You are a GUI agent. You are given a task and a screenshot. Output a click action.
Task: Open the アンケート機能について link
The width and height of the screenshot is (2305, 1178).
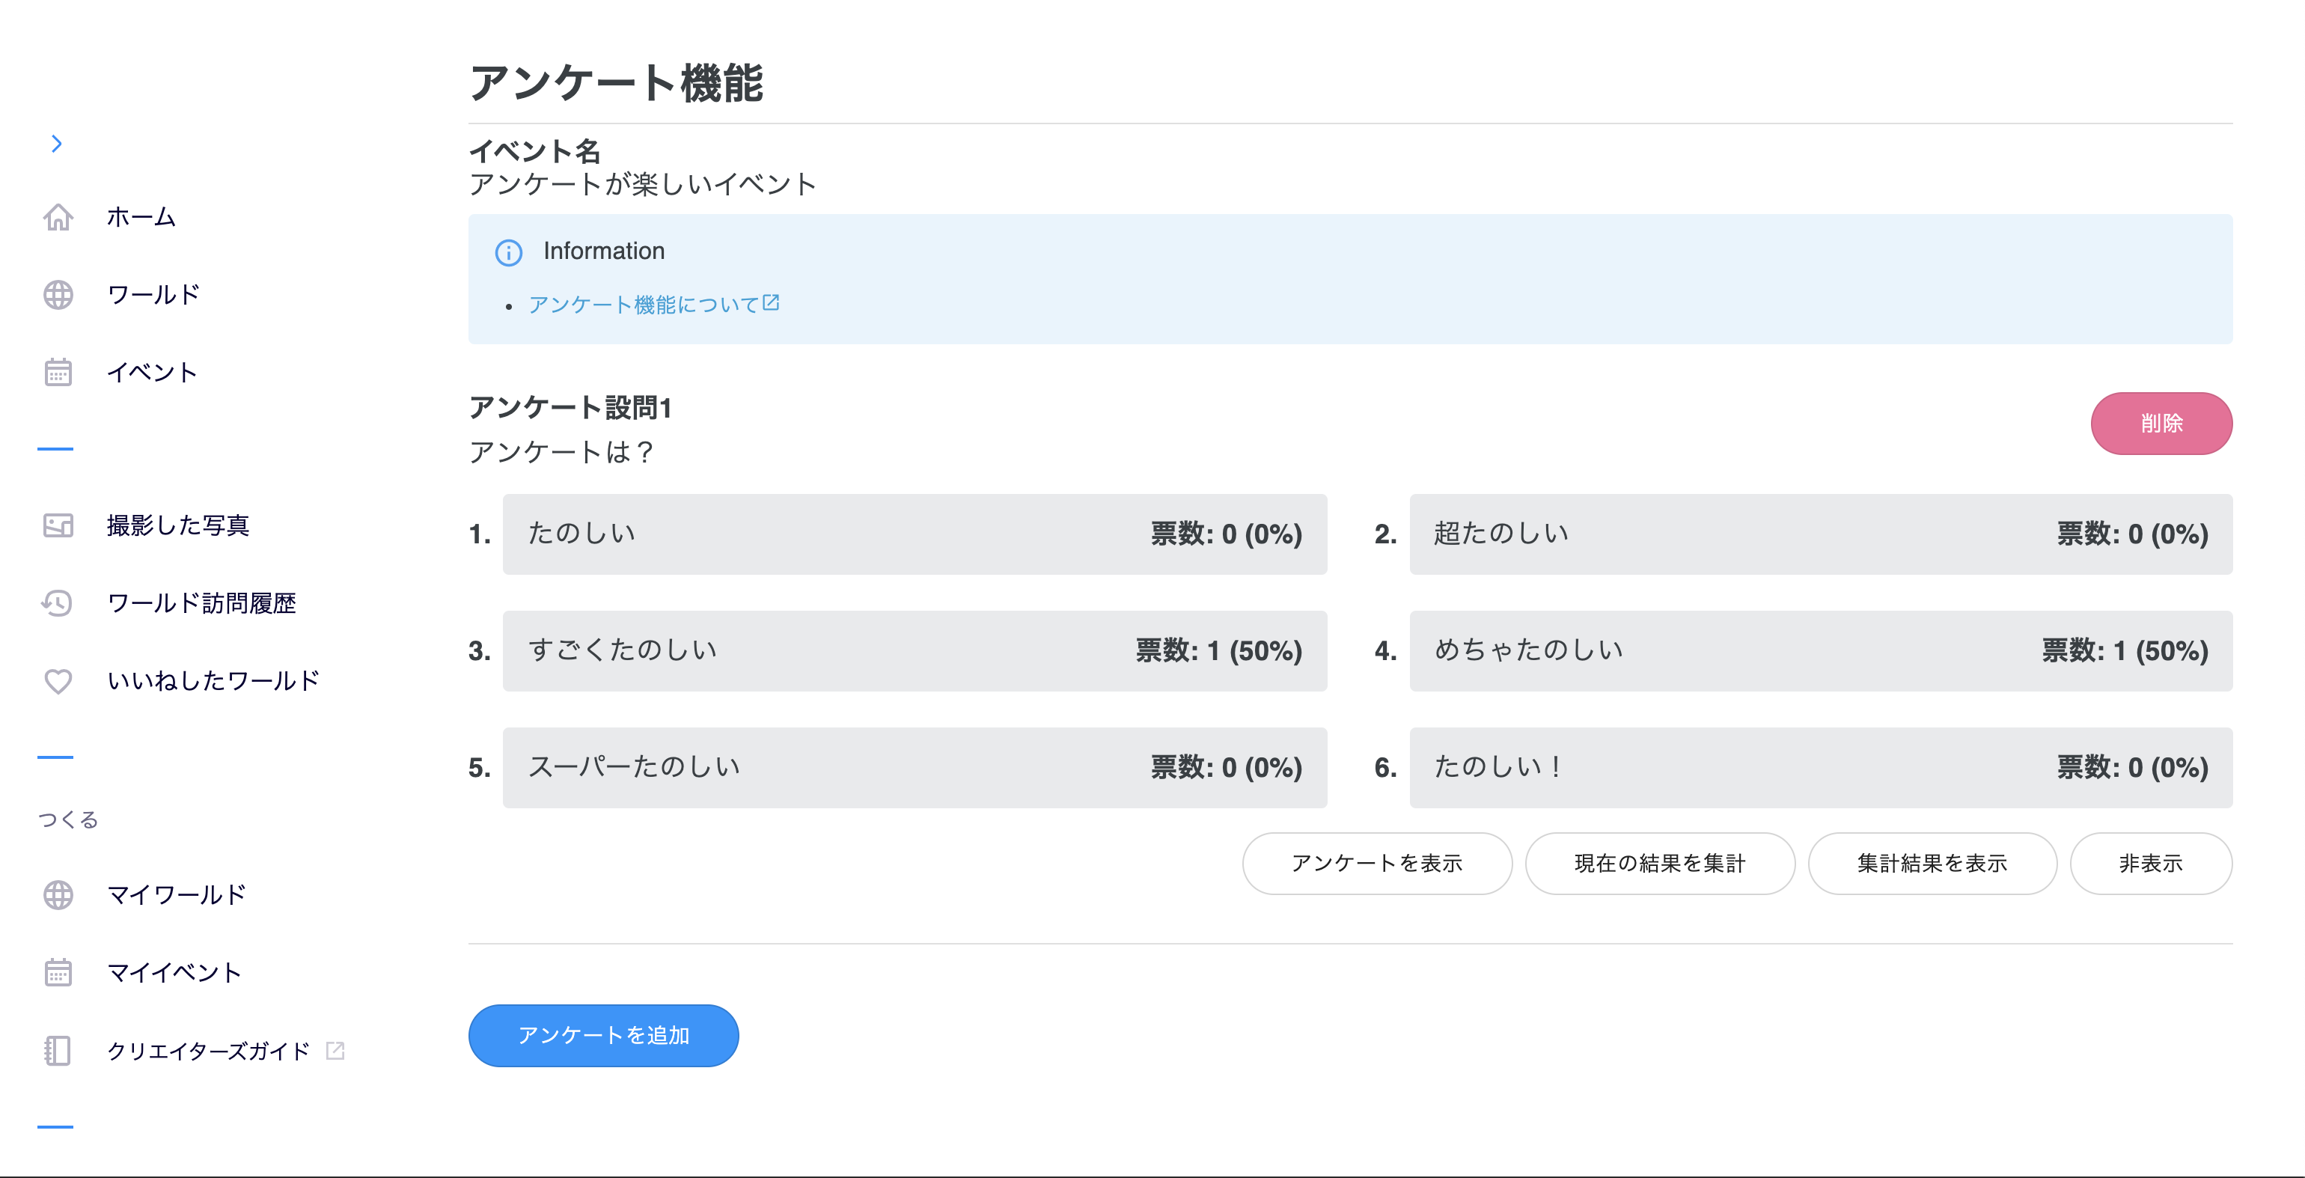tap(653, 305)
